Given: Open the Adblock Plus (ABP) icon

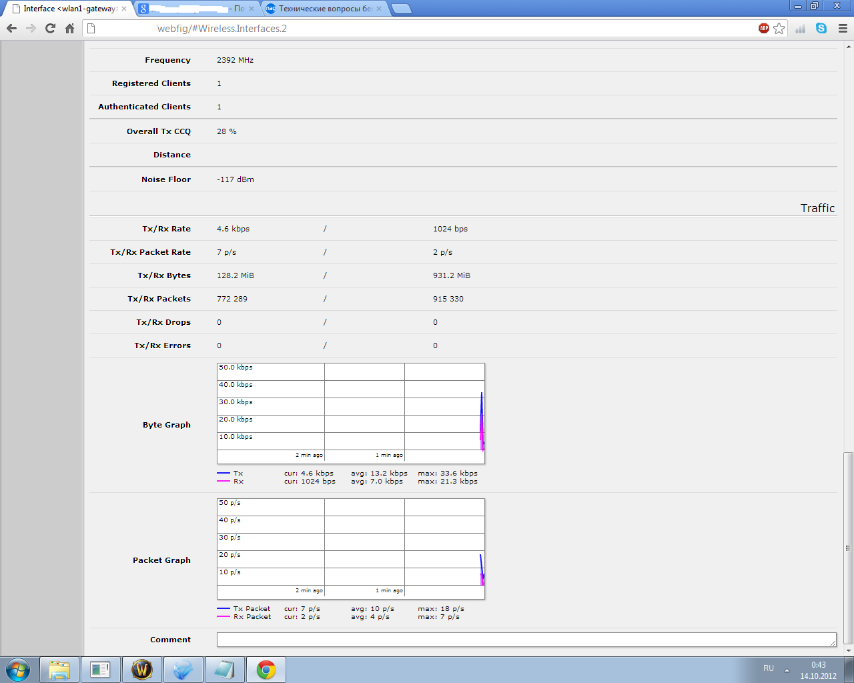Looking at the screenshot, I should 764,28.
